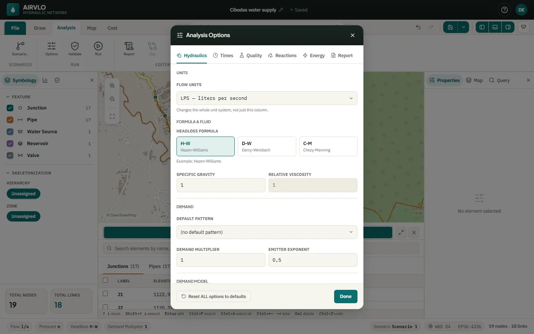
Task: Open the help question mark icon
Action: 504,10
